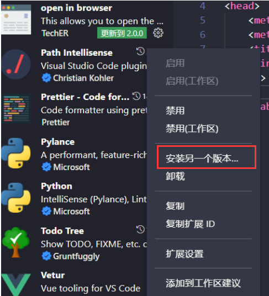Click the Vetur V logo icon
The image size is (269, 296).
pos(16,284)
